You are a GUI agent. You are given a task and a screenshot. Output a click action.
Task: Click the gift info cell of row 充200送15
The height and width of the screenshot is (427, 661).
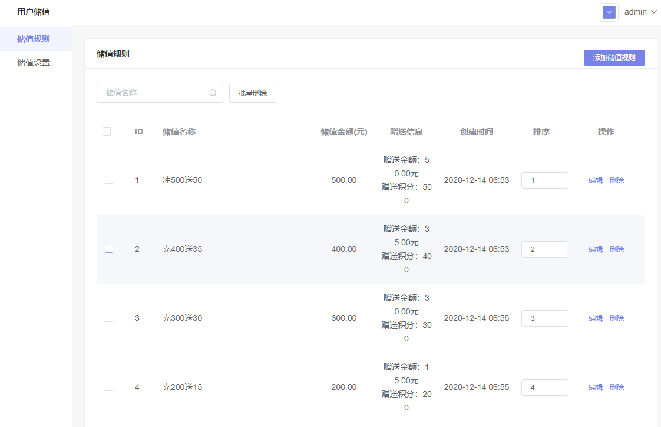(x=406, y=387)
